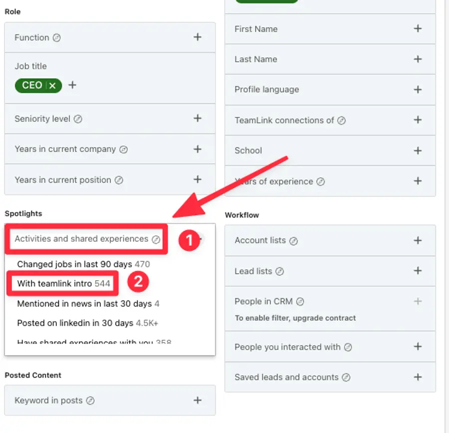Expand the First Name filter

[x=418, y=29]
